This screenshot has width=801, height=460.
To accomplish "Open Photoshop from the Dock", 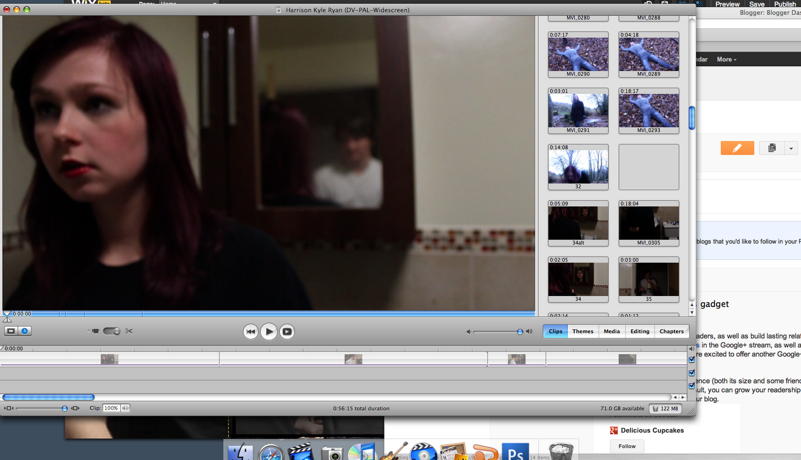I will click(517, 452).
